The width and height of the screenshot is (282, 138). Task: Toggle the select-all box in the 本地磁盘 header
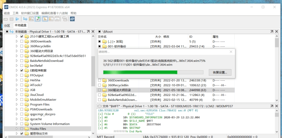7,32
